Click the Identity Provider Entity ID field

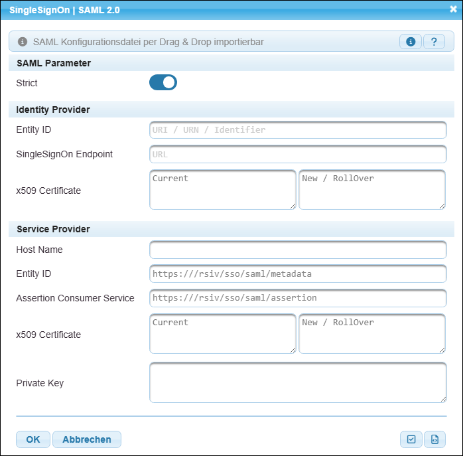(298, 130)
